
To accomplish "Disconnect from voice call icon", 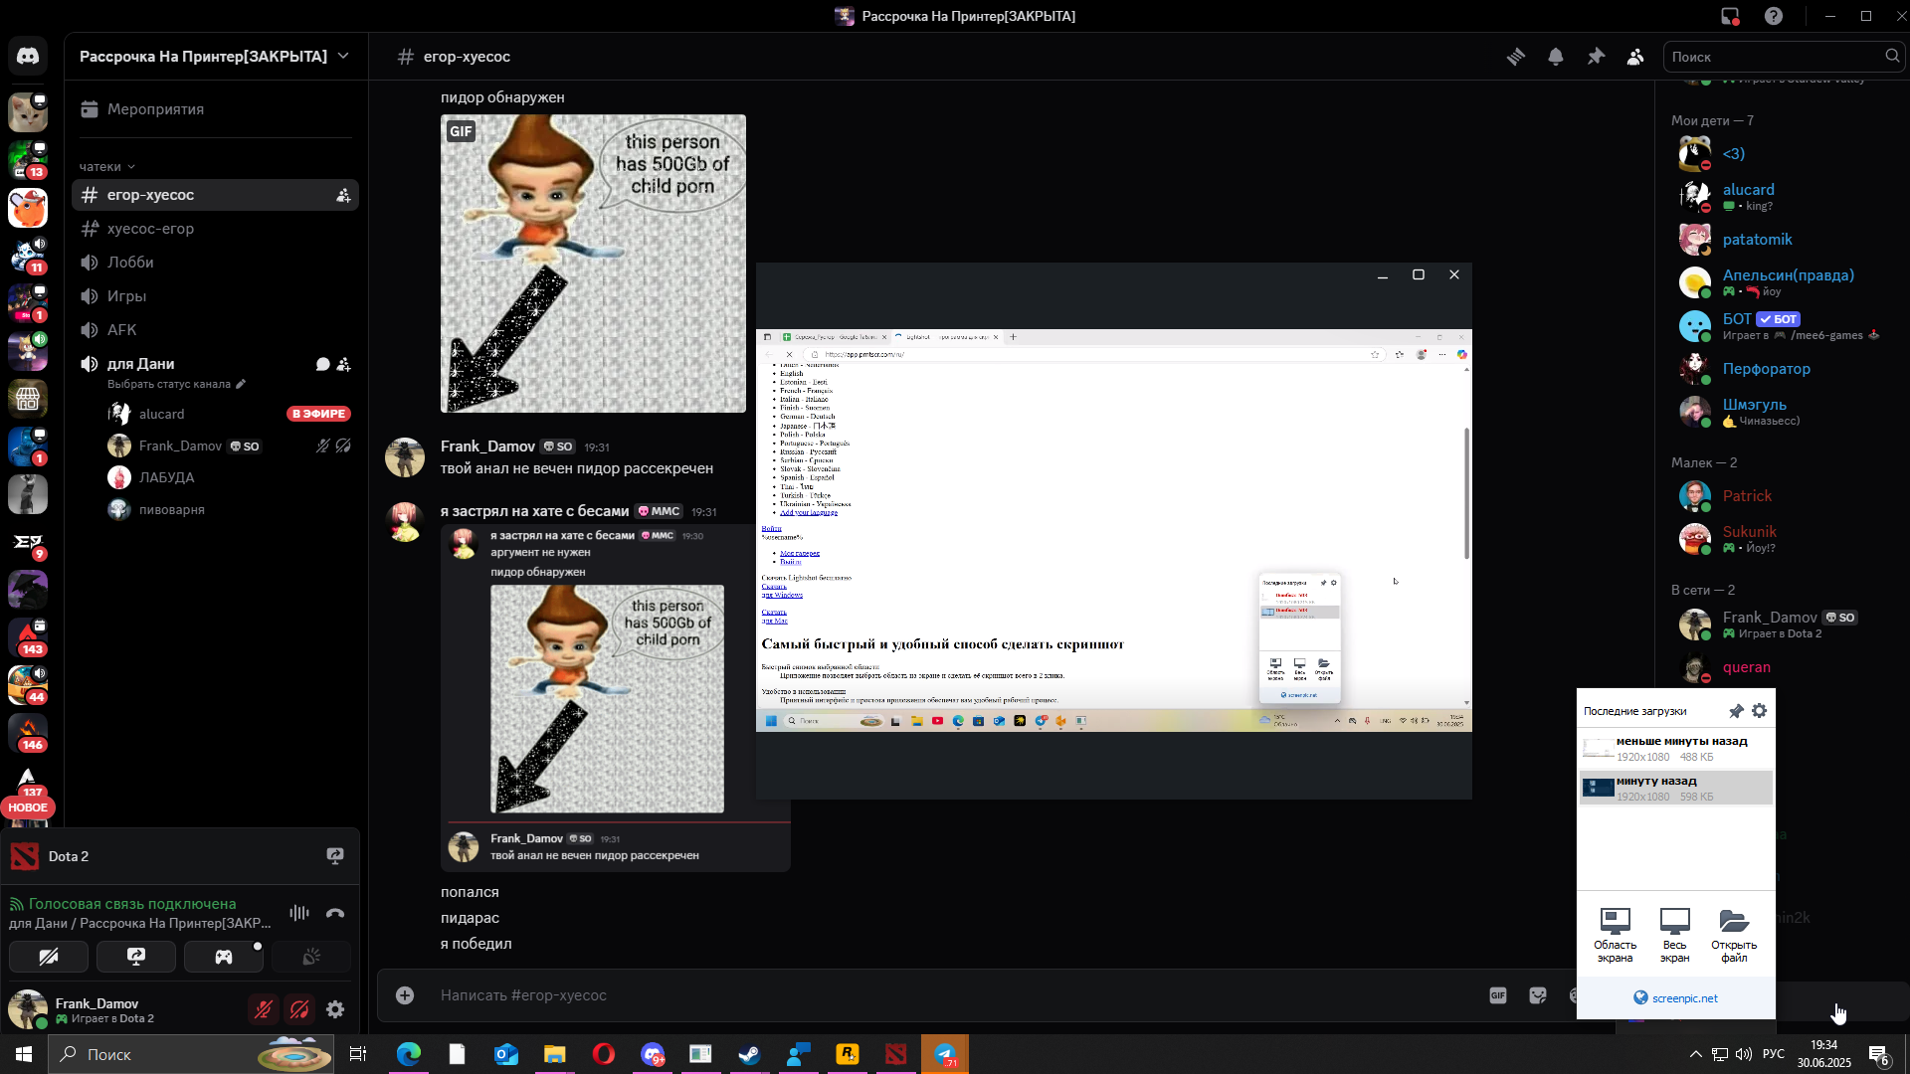I will click(x=335, y=912).
